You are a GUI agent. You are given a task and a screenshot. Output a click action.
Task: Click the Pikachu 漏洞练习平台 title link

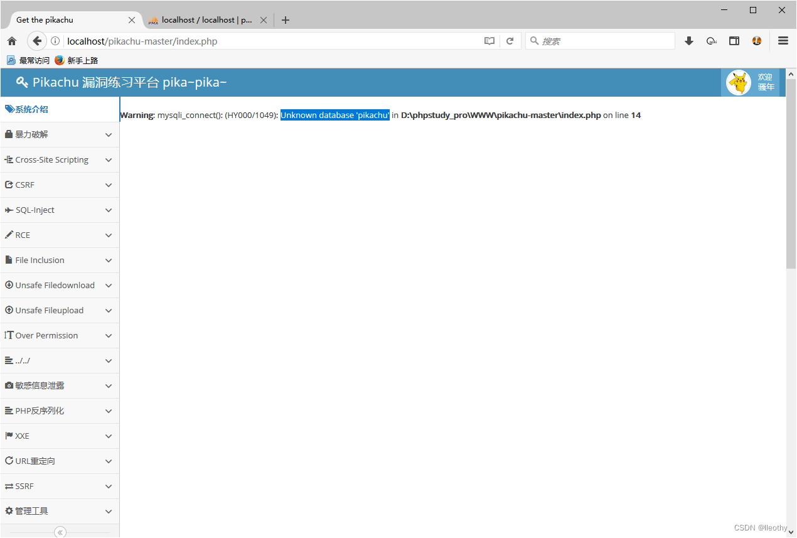[x=121, y=82]
